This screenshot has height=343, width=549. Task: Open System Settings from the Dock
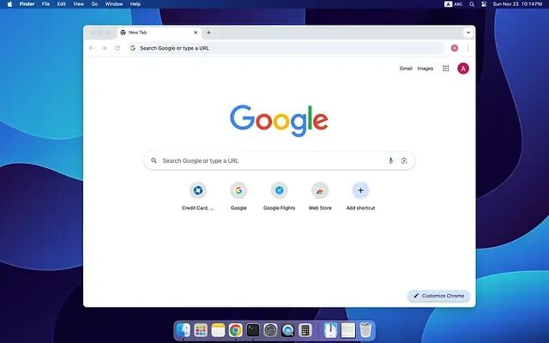[x=270, y=330]
